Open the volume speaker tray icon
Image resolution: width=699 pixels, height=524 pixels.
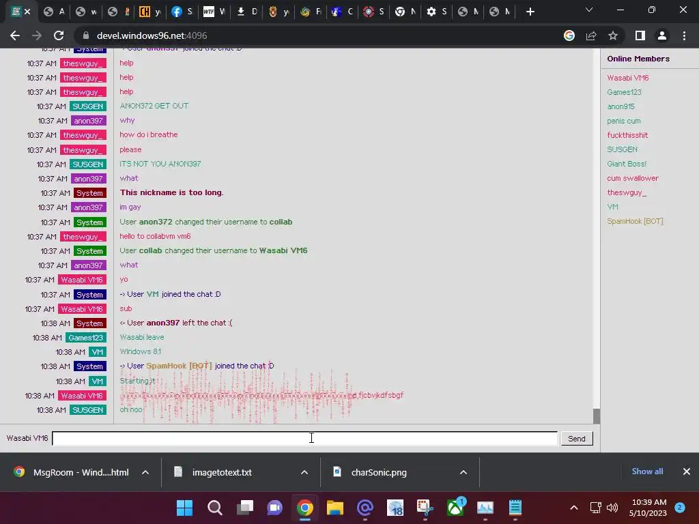tap(612, 508)
